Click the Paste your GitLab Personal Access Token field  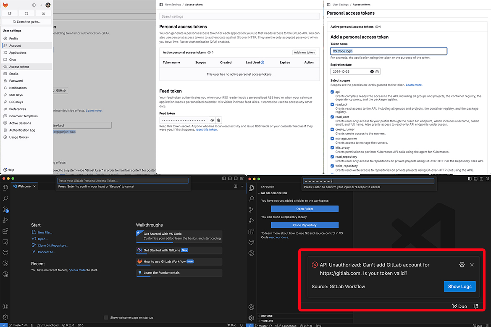point(123,181)
